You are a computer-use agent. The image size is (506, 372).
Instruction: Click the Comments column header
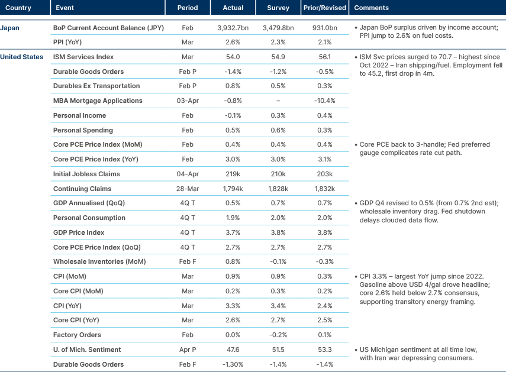point(370,8)
